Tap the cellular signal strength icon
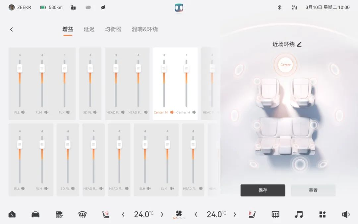The width and height of the screenshot is (358, 224). click(294, 8)
